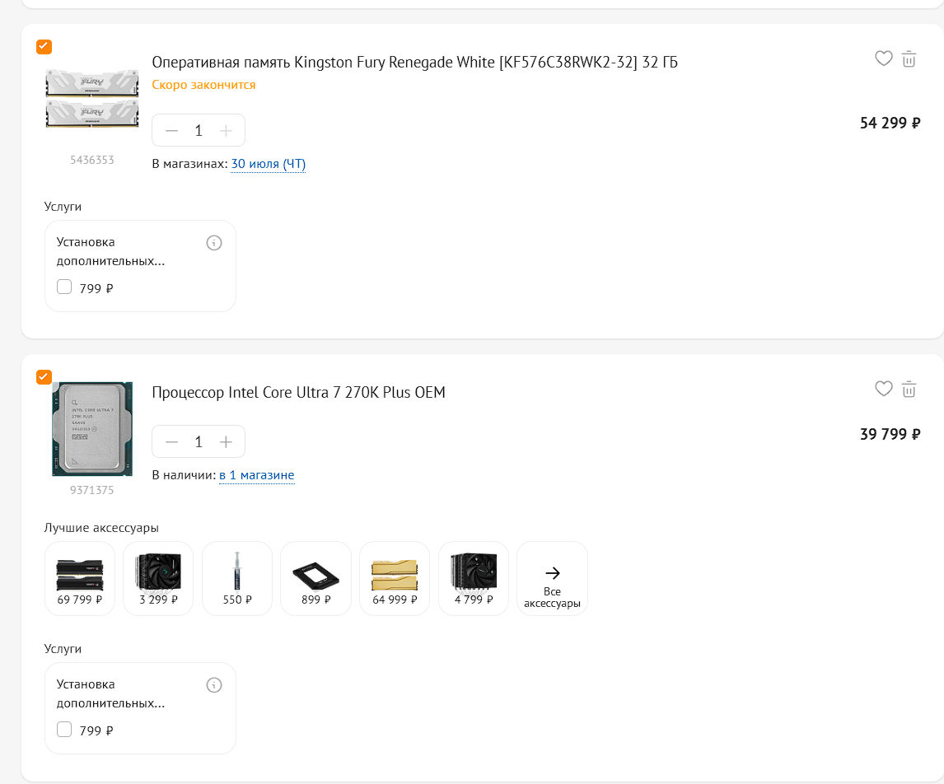Select the 550 ₽ thermal paste accessory
Image resolution: width=944 pixels, height=784 pixels.
pos(237,579)
